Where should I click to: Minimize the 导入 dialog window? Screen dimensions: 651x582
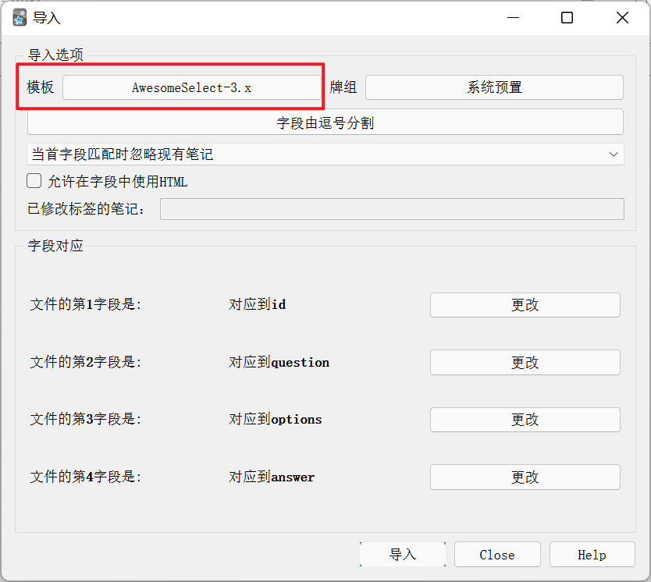click(513, 18)
